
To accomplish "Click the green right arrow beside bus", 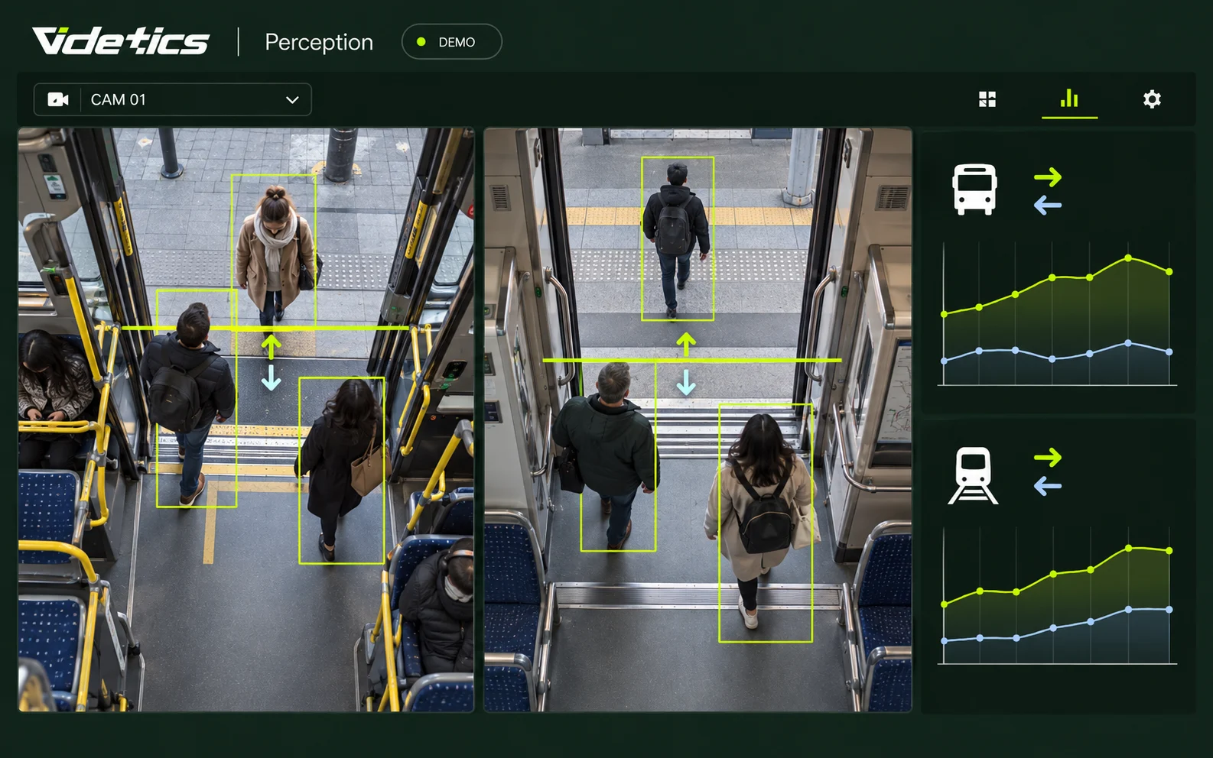I will (1048, 177).
